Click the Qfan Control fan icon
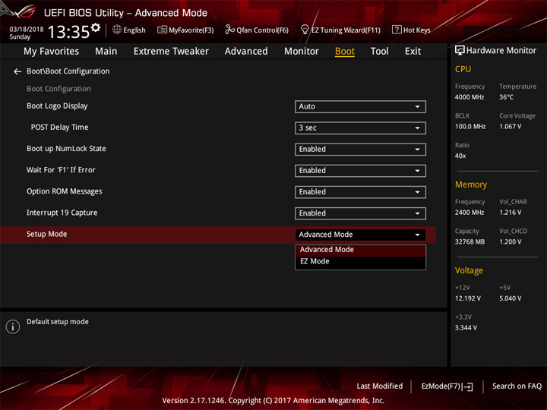This screenshot has width=547, height=410. click(x=229, y=30)
